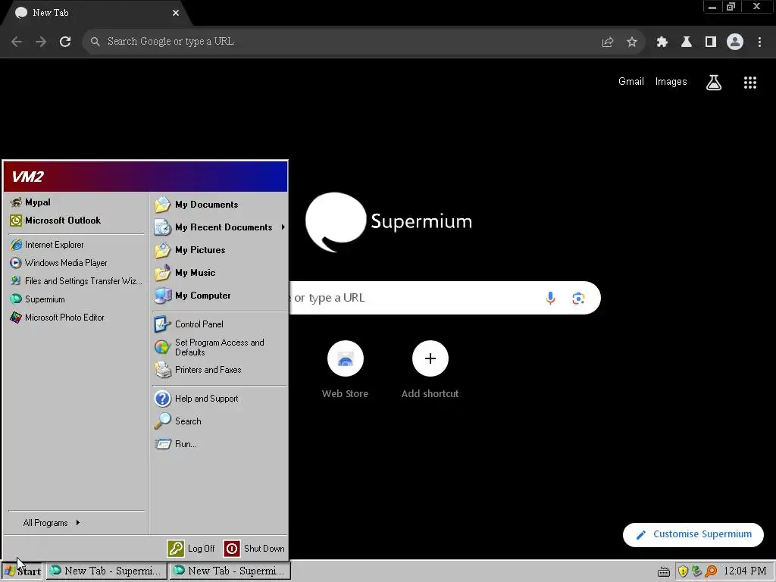This screenshot has height=582, width=776.
Task: Expand All Programs list
Action: pos(51,523)
